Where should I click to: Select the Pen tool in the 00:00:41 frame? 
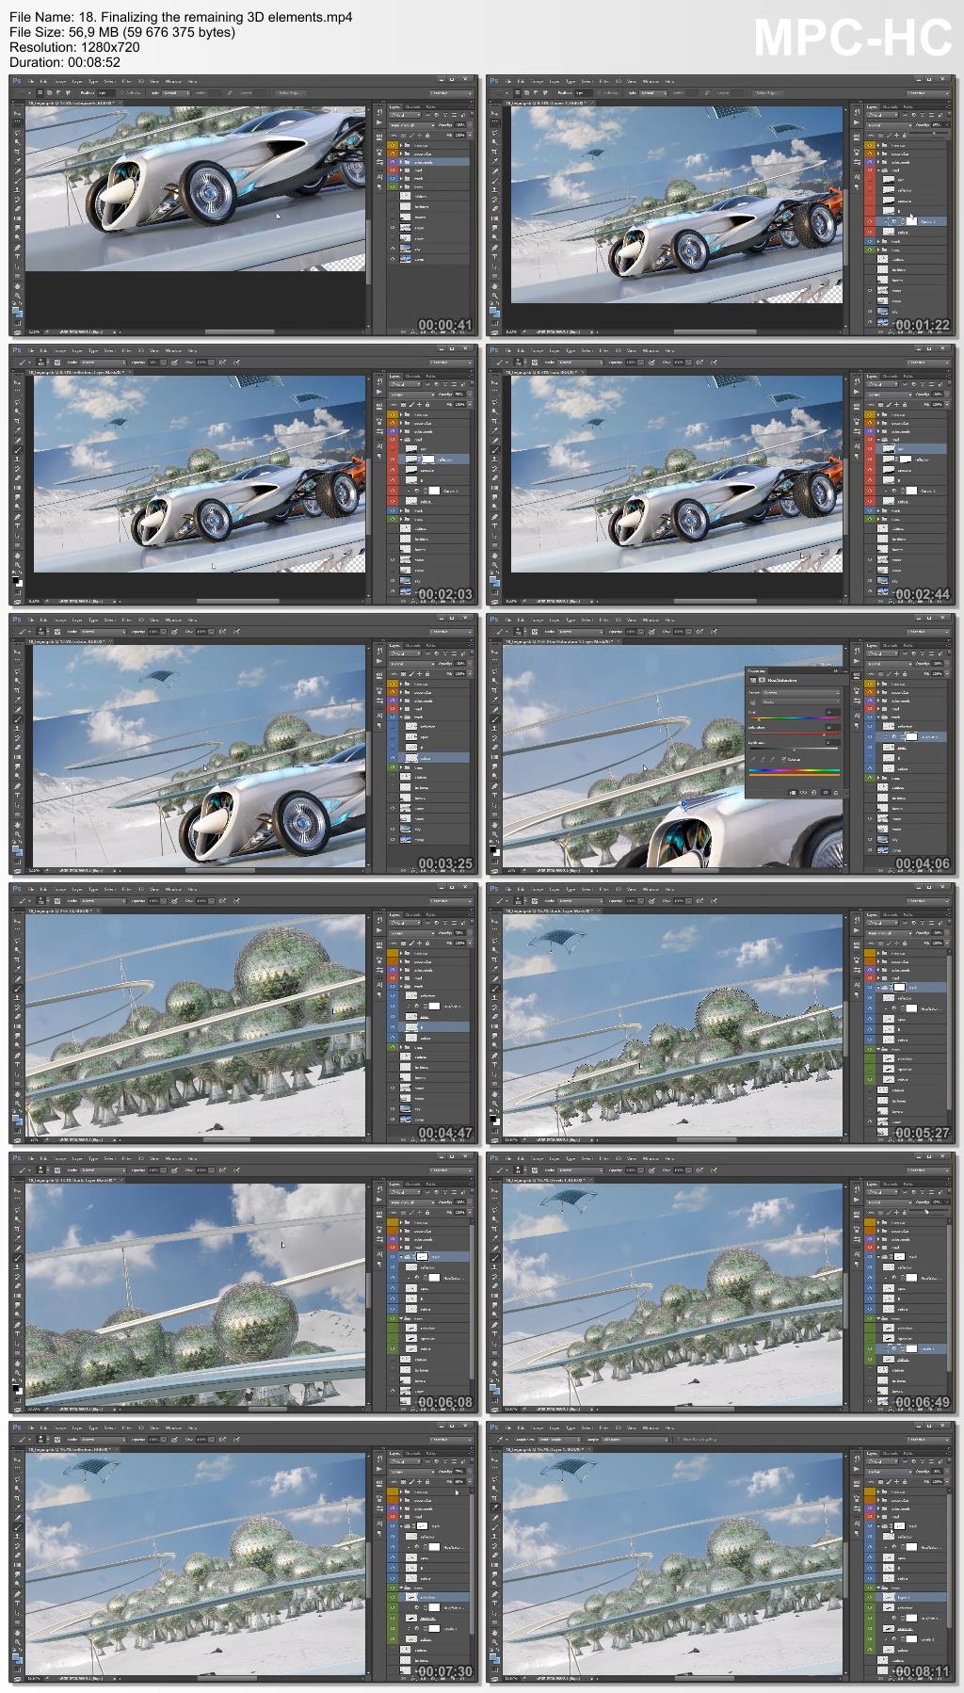(17, 248)
